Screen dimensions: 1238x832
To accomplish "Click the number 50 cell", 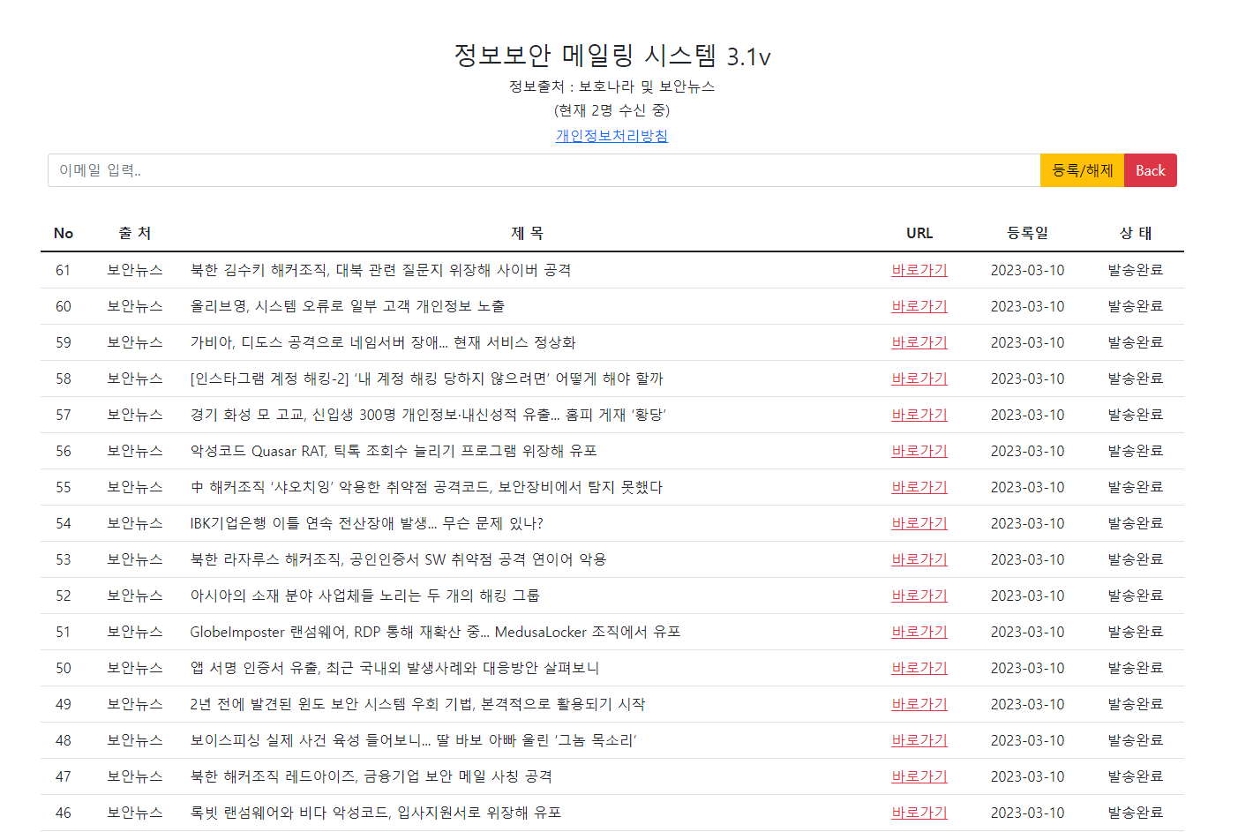I will click(64, 668).
